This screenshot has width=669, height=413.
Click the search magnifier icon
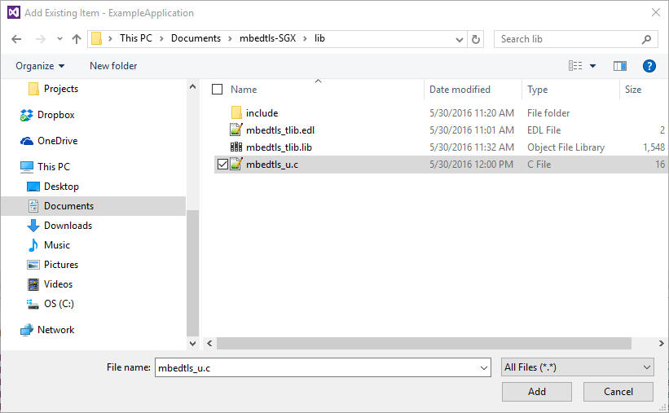[646, 39]
